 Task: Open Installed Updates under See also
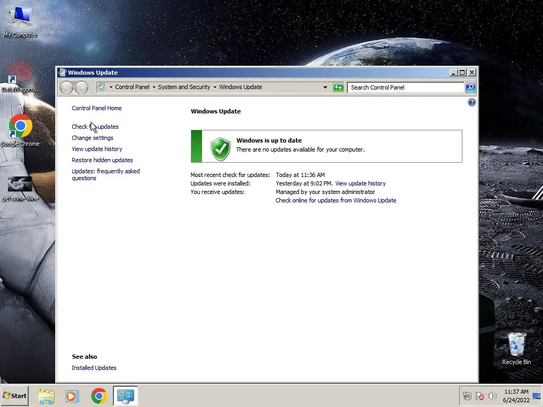pos(94,368)
